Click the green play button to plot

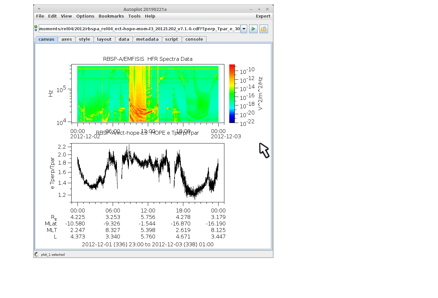point(253,29)
